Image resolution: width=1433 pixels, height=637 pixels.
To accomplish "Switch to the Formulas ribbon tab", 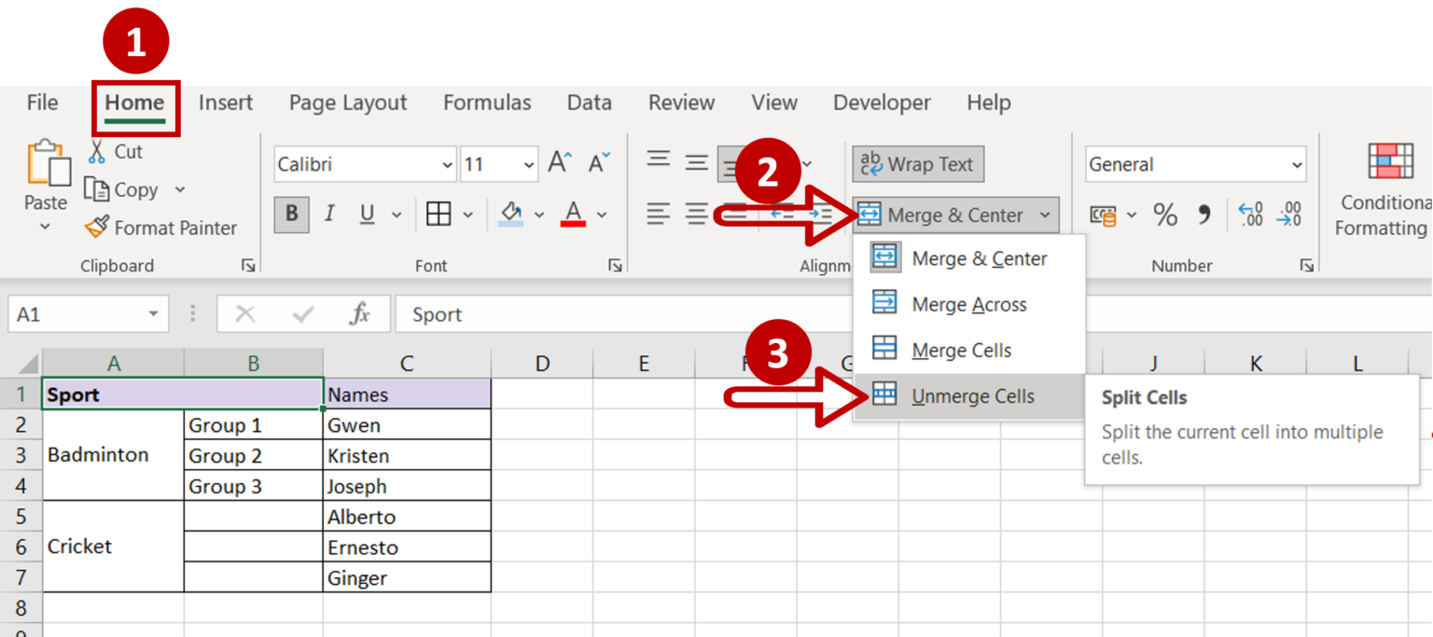I will [486, 103].
